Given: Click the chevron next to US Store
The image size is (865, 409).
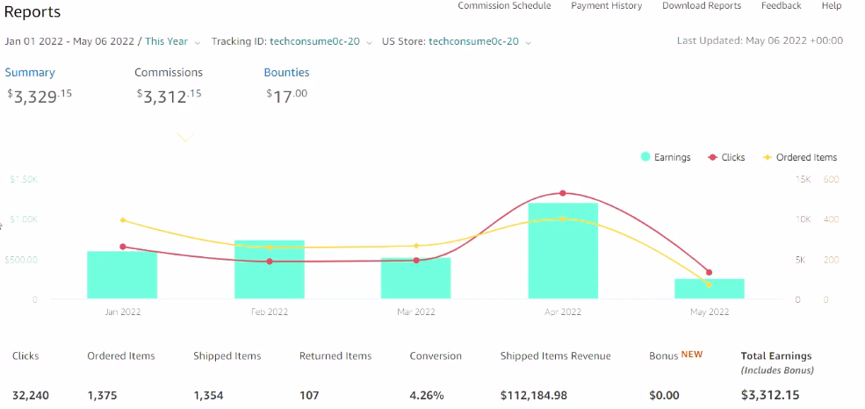Looking at the screenshot, I should click(x=528, y=42).
